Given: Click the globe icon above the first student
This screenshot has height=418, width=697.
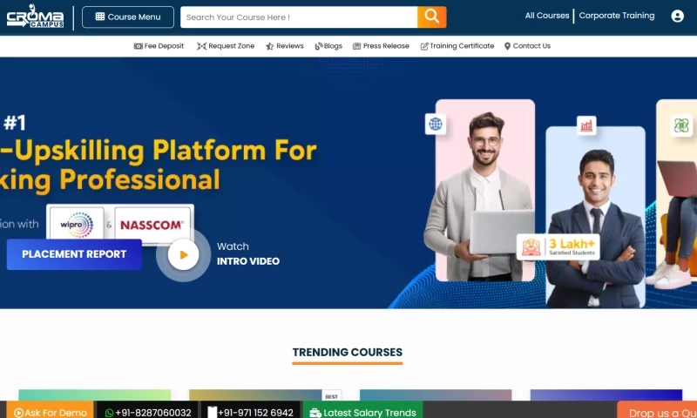Looking at the screenshot, I should tap(436, 124).
